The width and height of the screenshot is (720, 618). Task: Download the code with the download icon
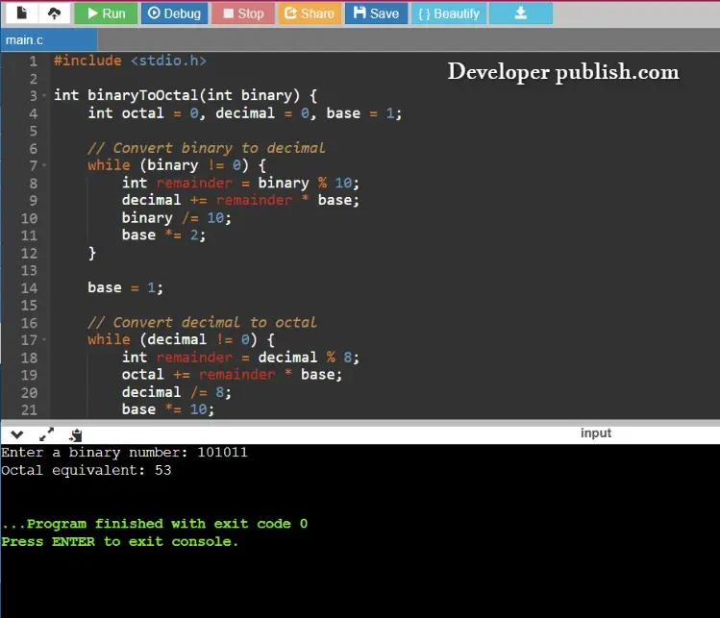pos(521,13)
